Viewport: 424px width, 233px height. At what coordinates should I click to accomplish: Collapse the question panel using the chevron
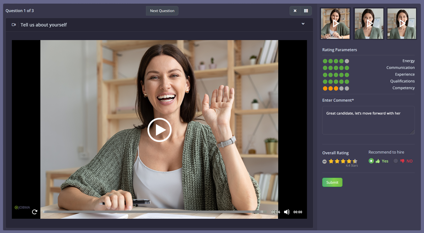303,24
